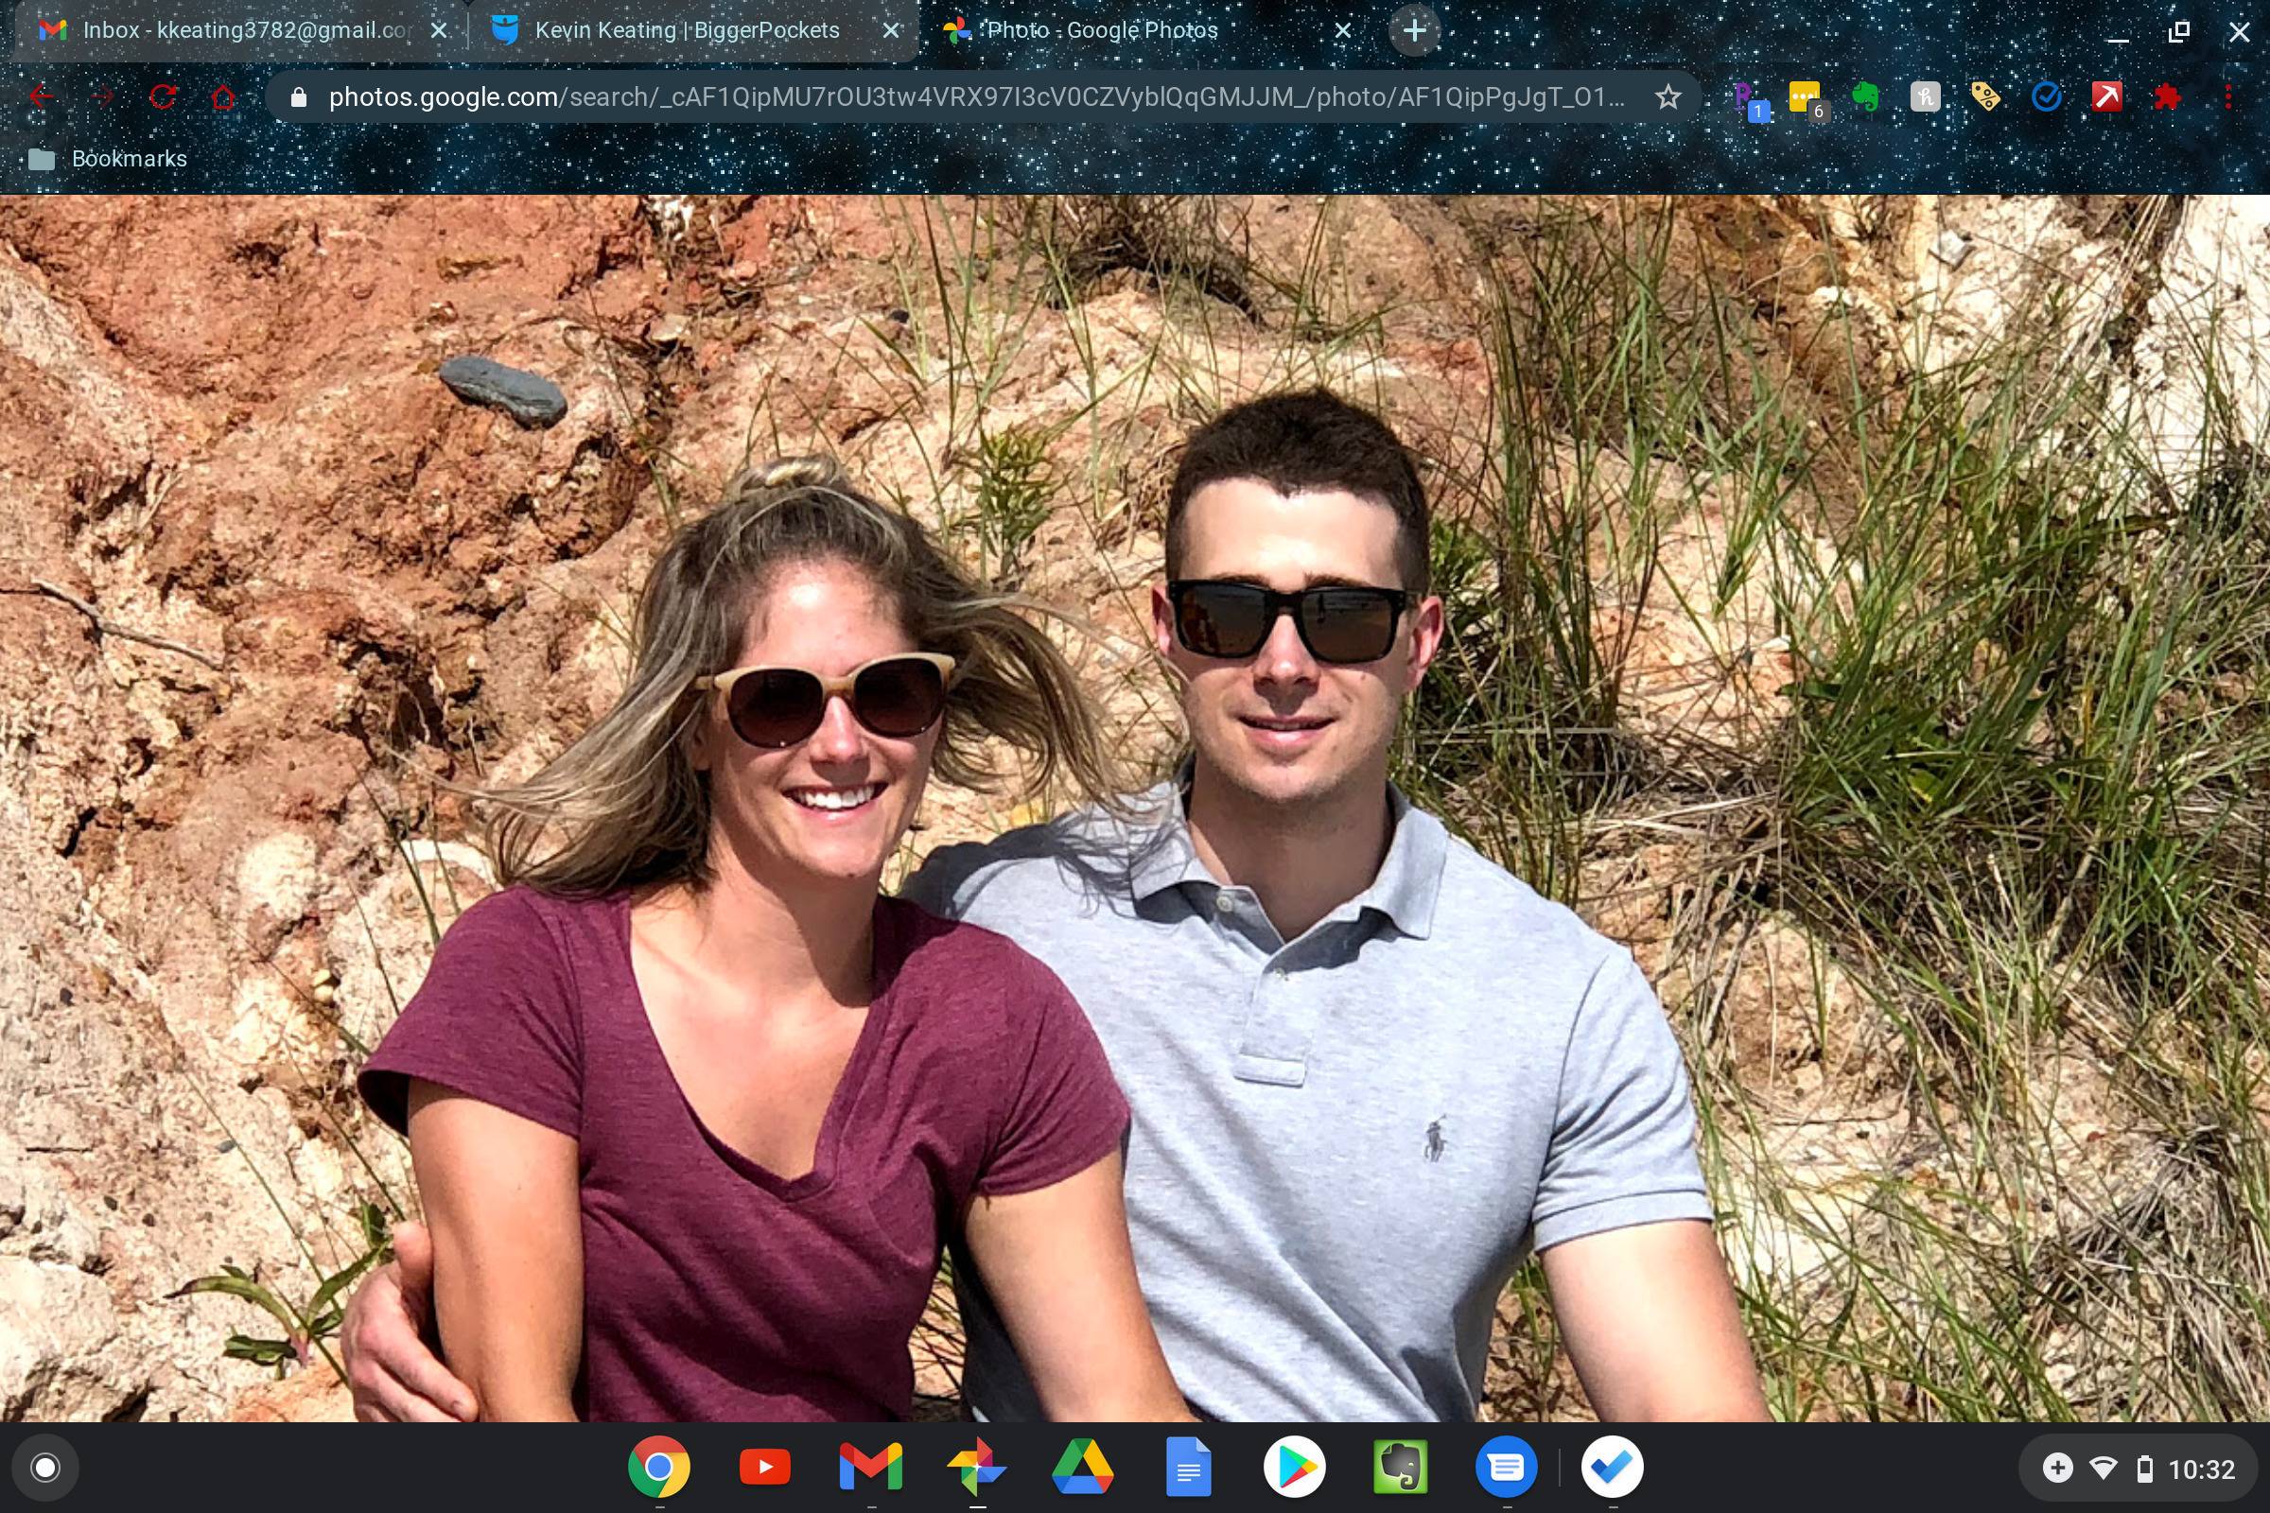Open the launcher circle on the shelf

(45, 1468)
